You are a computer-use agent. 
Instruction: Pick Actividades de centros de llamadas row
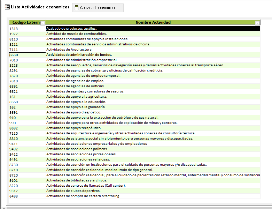[86, 186]
